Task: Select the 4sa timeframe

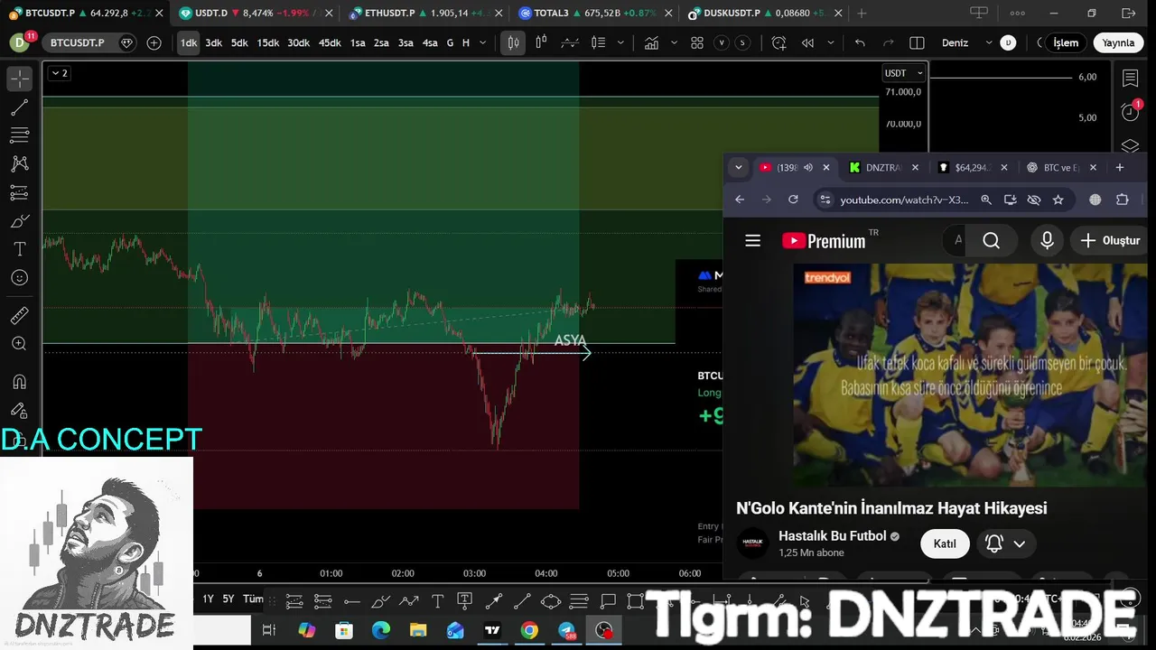Action: (430, 42)
